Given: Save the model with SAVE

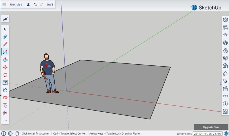Looking at the screenshot, I should coord(50,5).
